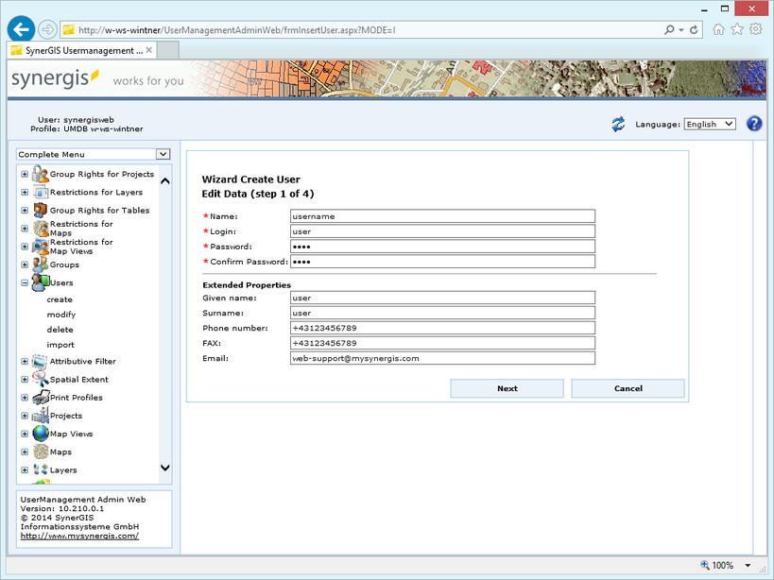
Task: Open Spatial Extent via its magnifier icon
Action: point(38,379)
